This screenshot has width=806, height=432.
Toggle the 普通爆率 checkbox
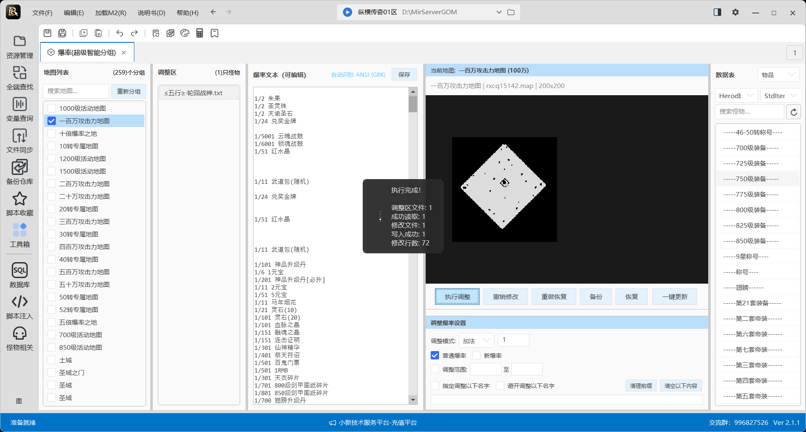coord(435,356)
